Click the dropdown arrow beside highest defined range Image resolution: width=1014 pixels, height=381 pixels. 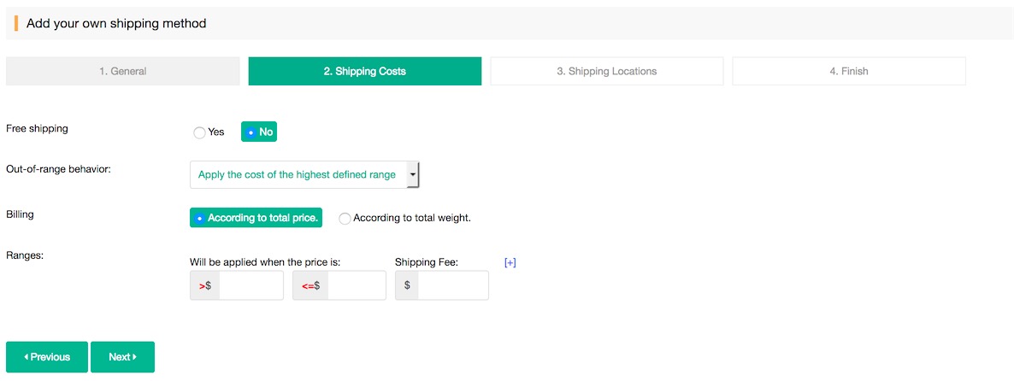click(412, 174)
